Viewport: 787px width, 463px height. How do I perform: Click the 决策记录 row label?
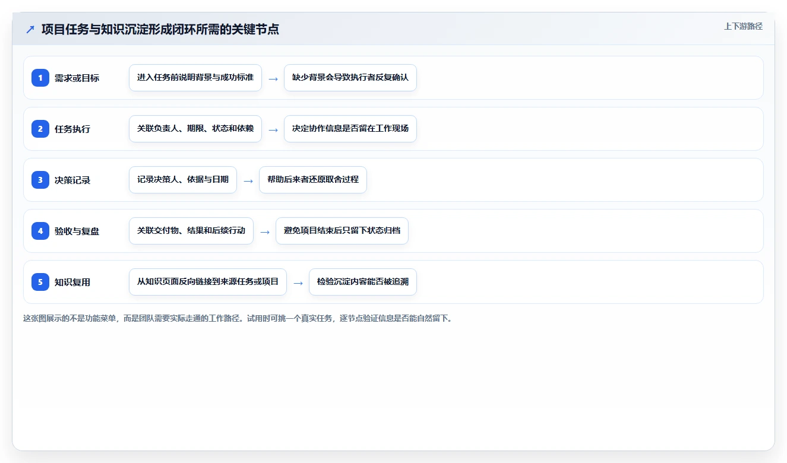72,180
